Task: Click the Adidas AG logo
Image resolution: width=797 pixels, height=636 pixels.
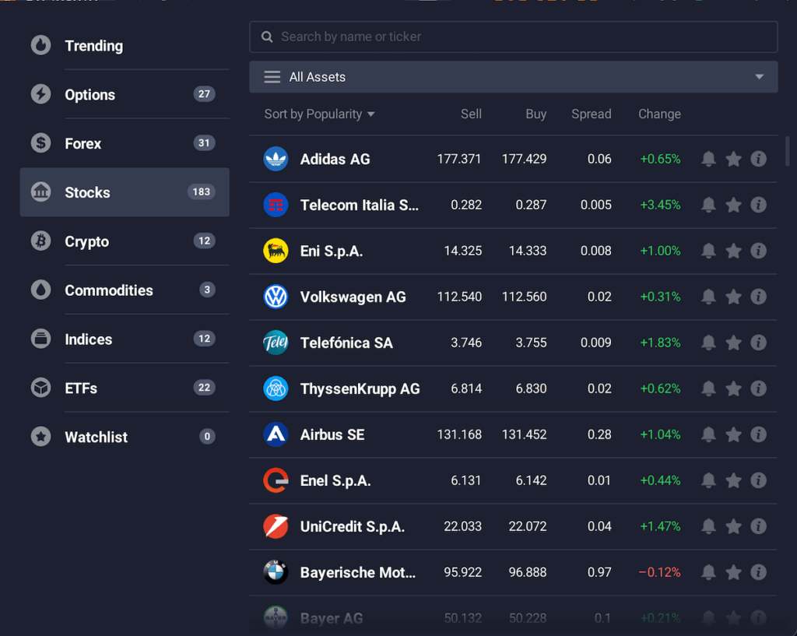Action: 276,159
